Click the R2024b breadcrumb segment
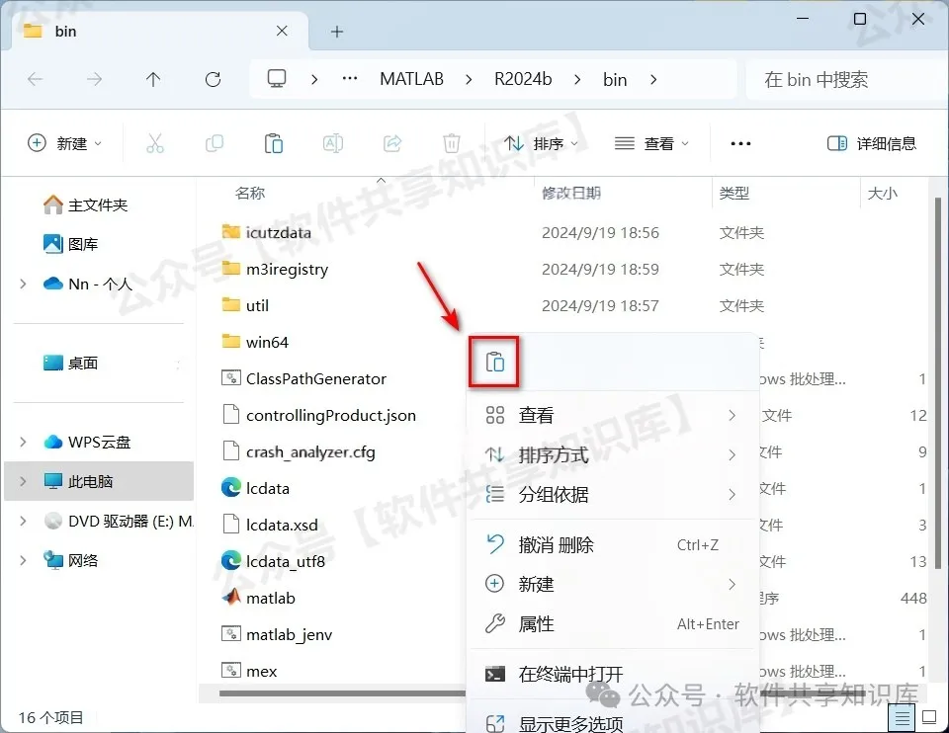This screenshot has width=949, height=733. (x=523, y=79)
